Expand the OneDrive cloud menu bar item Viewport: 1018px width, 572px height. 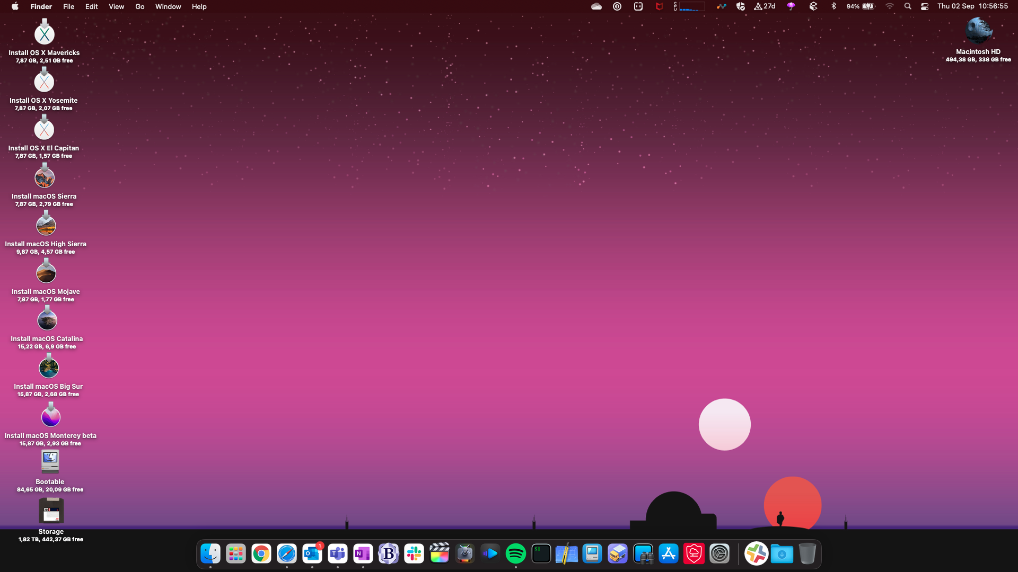pos(596,6)
